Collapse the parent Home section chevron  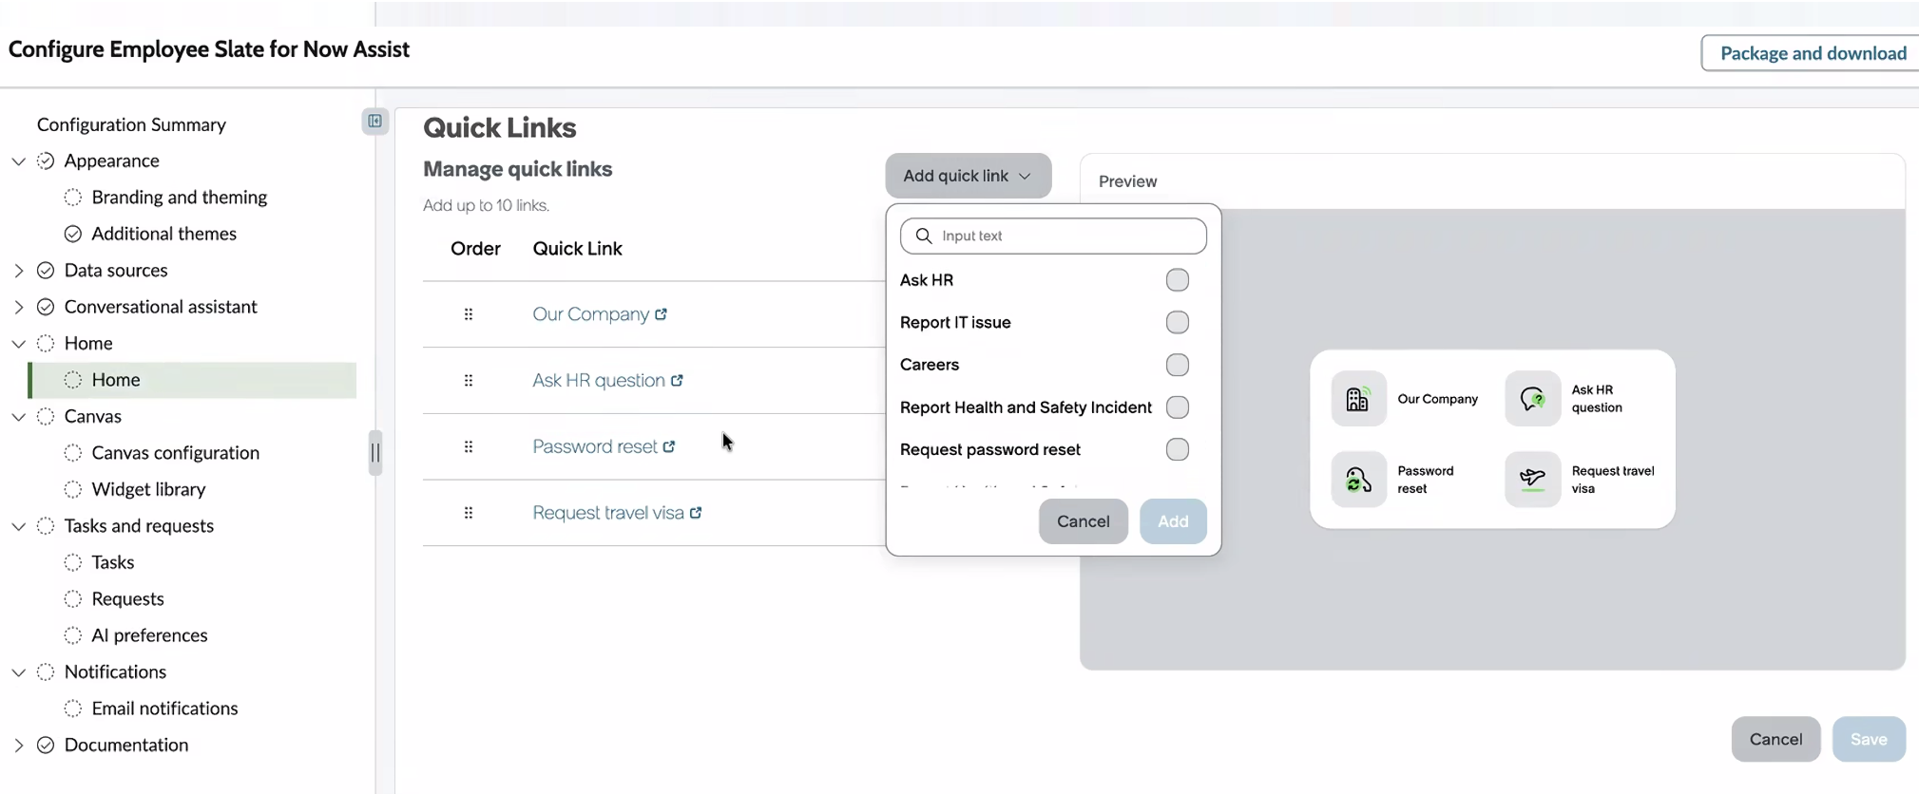click(x=18, y=344)
